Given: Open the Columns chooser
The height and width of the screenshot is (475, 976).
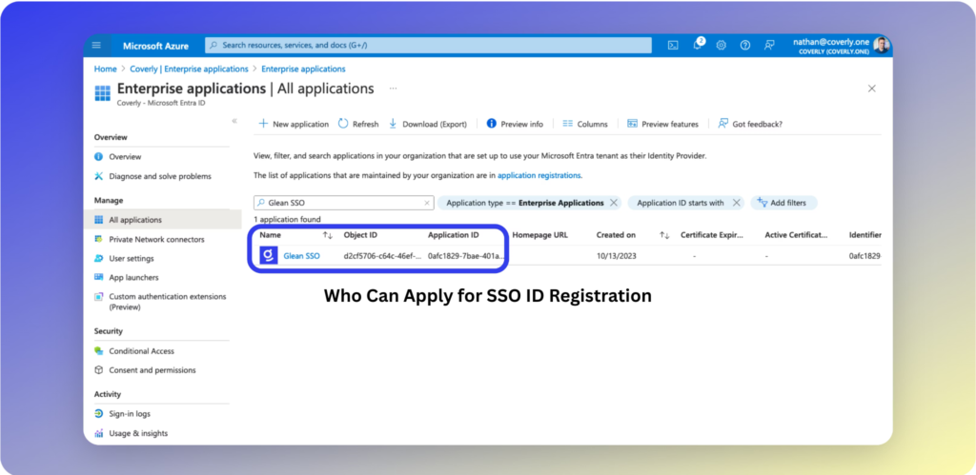Looking at the screenshot, I should coord(585,124).
